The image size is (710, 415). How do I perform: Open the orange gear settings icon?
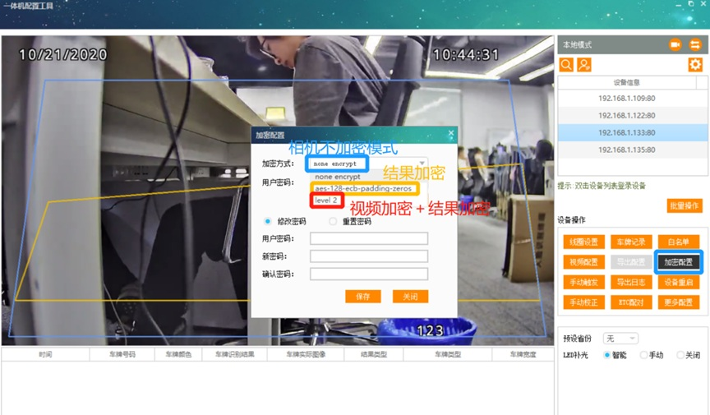pos(695,65)
